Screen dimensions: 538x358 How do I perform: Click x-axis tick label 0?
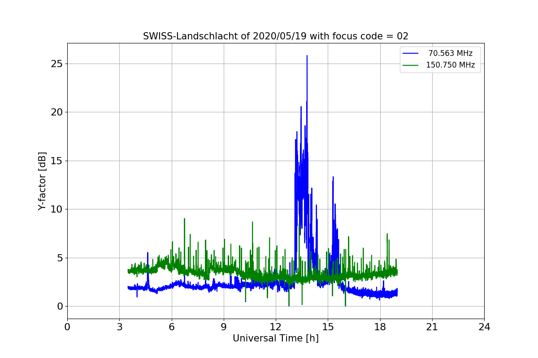pos(67,327)
